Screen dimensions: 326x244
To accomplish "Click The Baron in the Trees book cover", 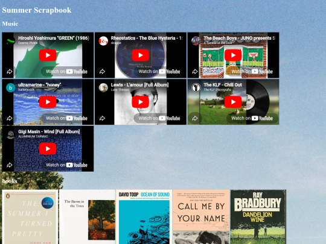I will (88, 217).
